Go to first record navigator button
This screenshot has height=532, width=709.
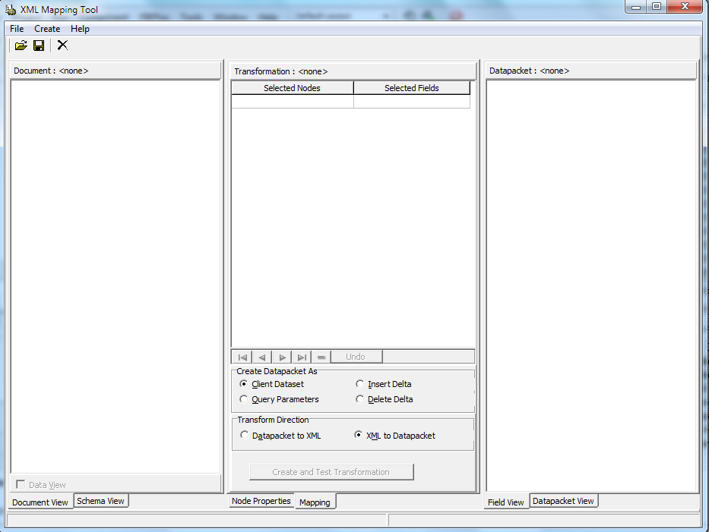[x=242, y=357]
